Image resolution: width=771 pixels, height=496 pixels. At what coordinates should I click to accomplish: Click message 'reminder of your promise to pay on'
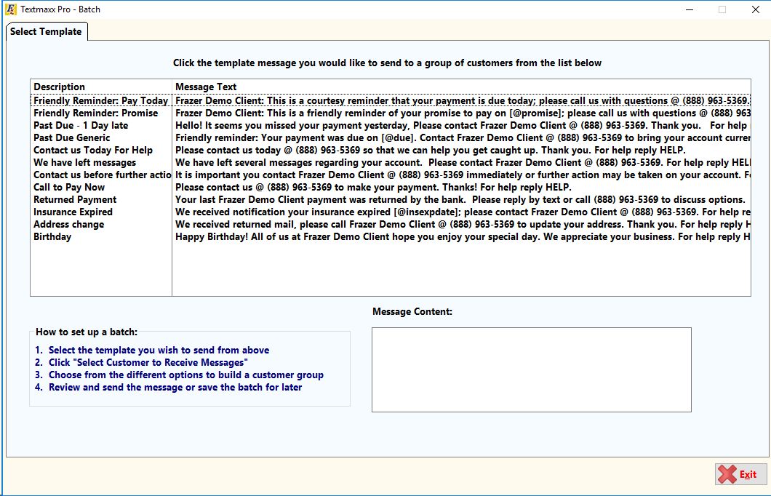coord(462,113)
